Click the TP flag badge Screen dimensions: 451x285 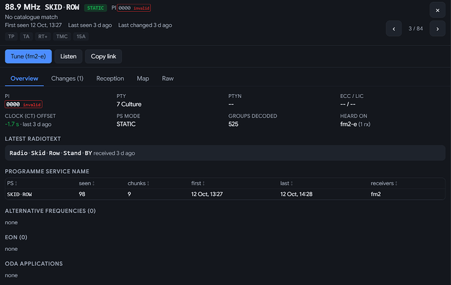(x=11, y=37)
